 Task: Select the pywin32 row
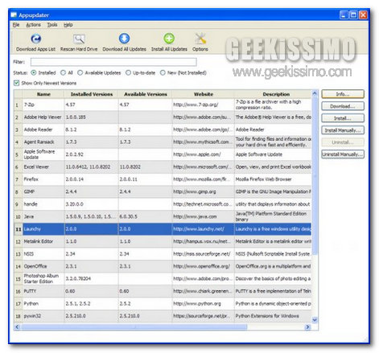coord(163,316)
